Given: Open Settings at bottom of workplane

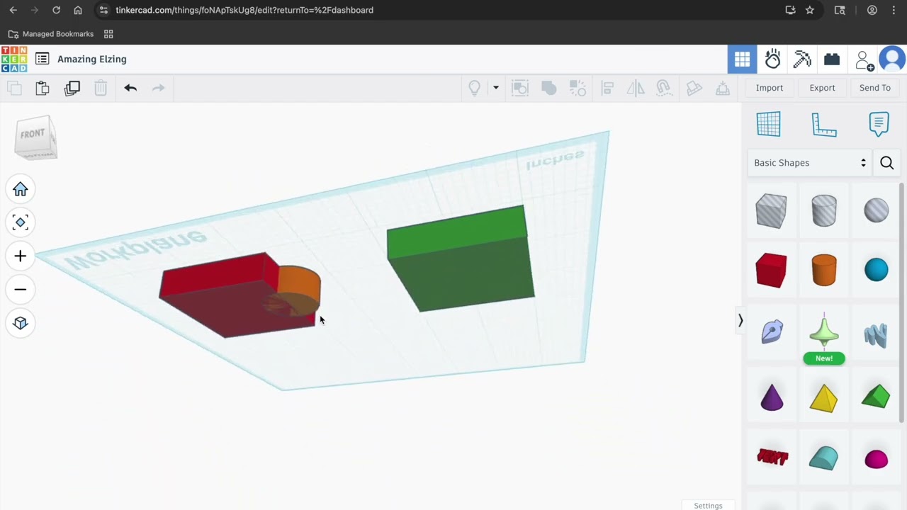Looking at the screenshot, I should [x=708, y=505].
